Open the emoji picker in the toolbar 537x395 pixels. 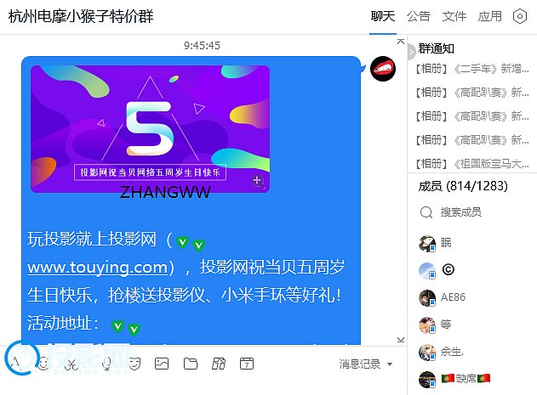pyautogui.click(x=43, y=364)
